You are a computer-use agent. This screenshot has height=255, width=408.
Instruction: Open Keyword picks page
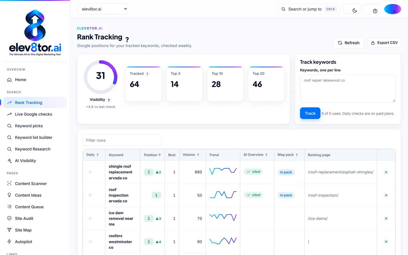[x=35, y=126]
